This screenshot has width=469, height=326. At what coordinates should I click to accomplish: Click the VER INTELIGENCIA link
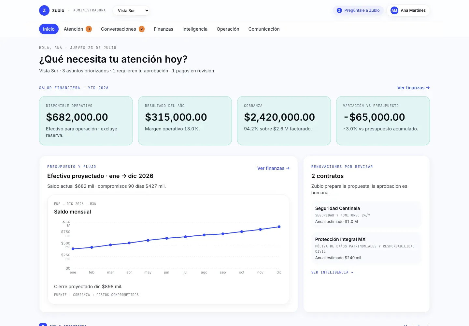point(332,272)
